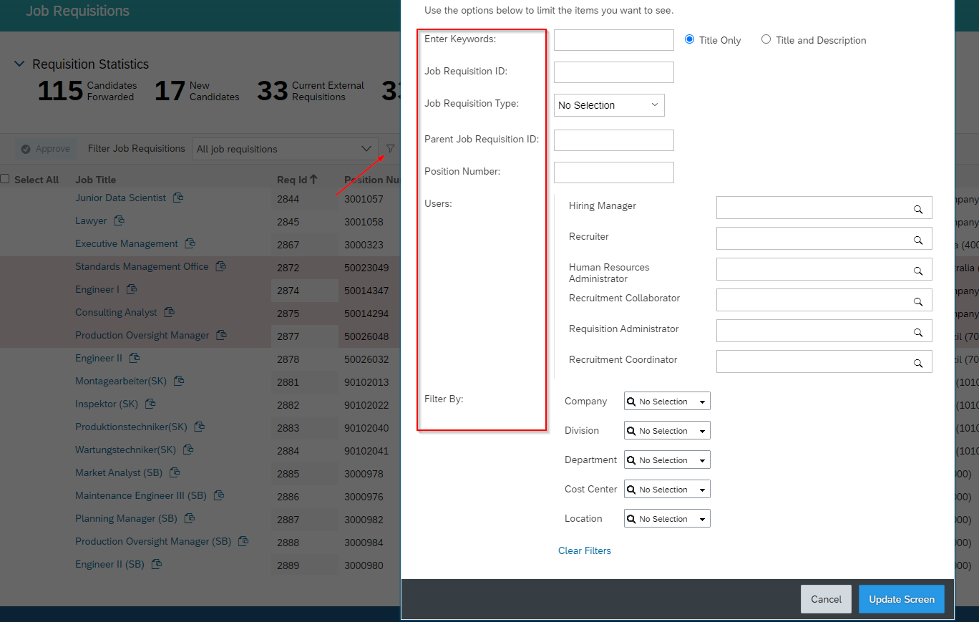Click the Recruiter search field
This screenshot has width=979, height=622.
(824, 238)
